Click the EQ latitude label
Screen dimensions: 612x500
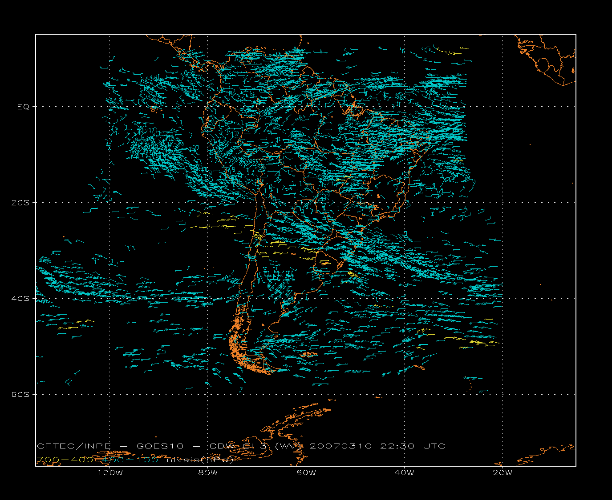[x=23, y=107]
